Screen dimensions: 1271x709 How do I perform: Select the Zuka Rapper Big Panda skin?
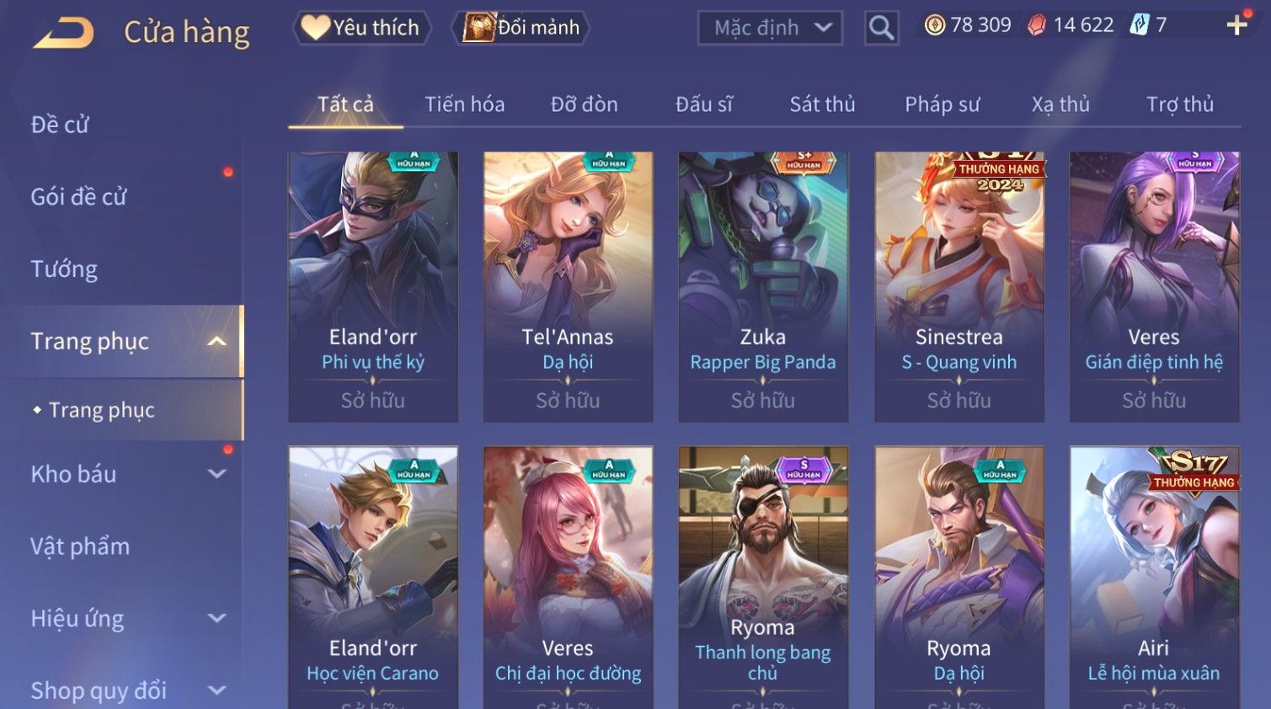pos(763,286)
